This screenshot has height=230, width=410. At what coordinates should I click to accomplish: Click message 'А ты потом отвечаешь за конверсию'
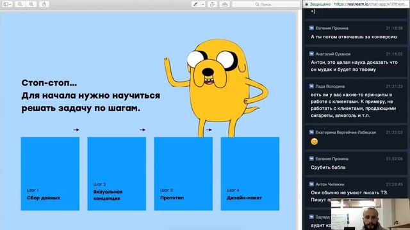pyautogui.click(x=354, y=37)
